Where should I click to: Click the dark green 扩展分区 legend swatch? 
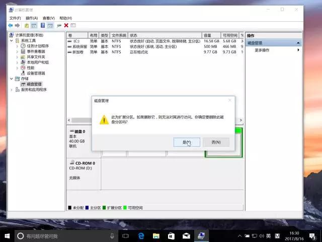tap(104, 208)
